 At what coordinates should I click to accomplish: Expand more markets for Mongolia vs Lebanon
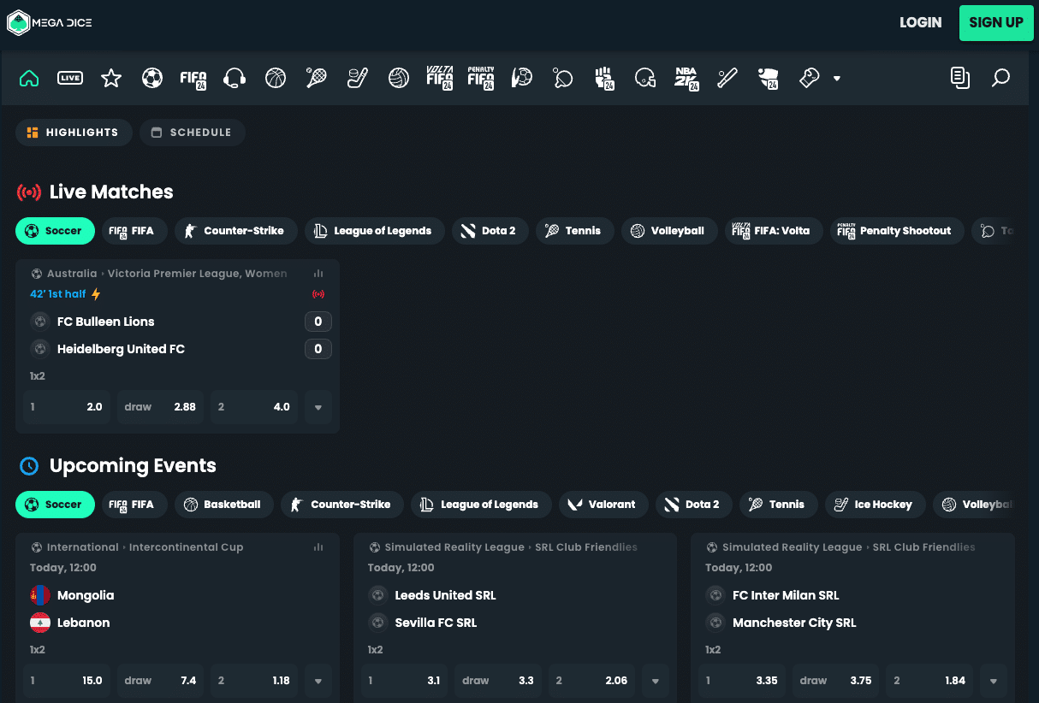click(x=318, y=681)
